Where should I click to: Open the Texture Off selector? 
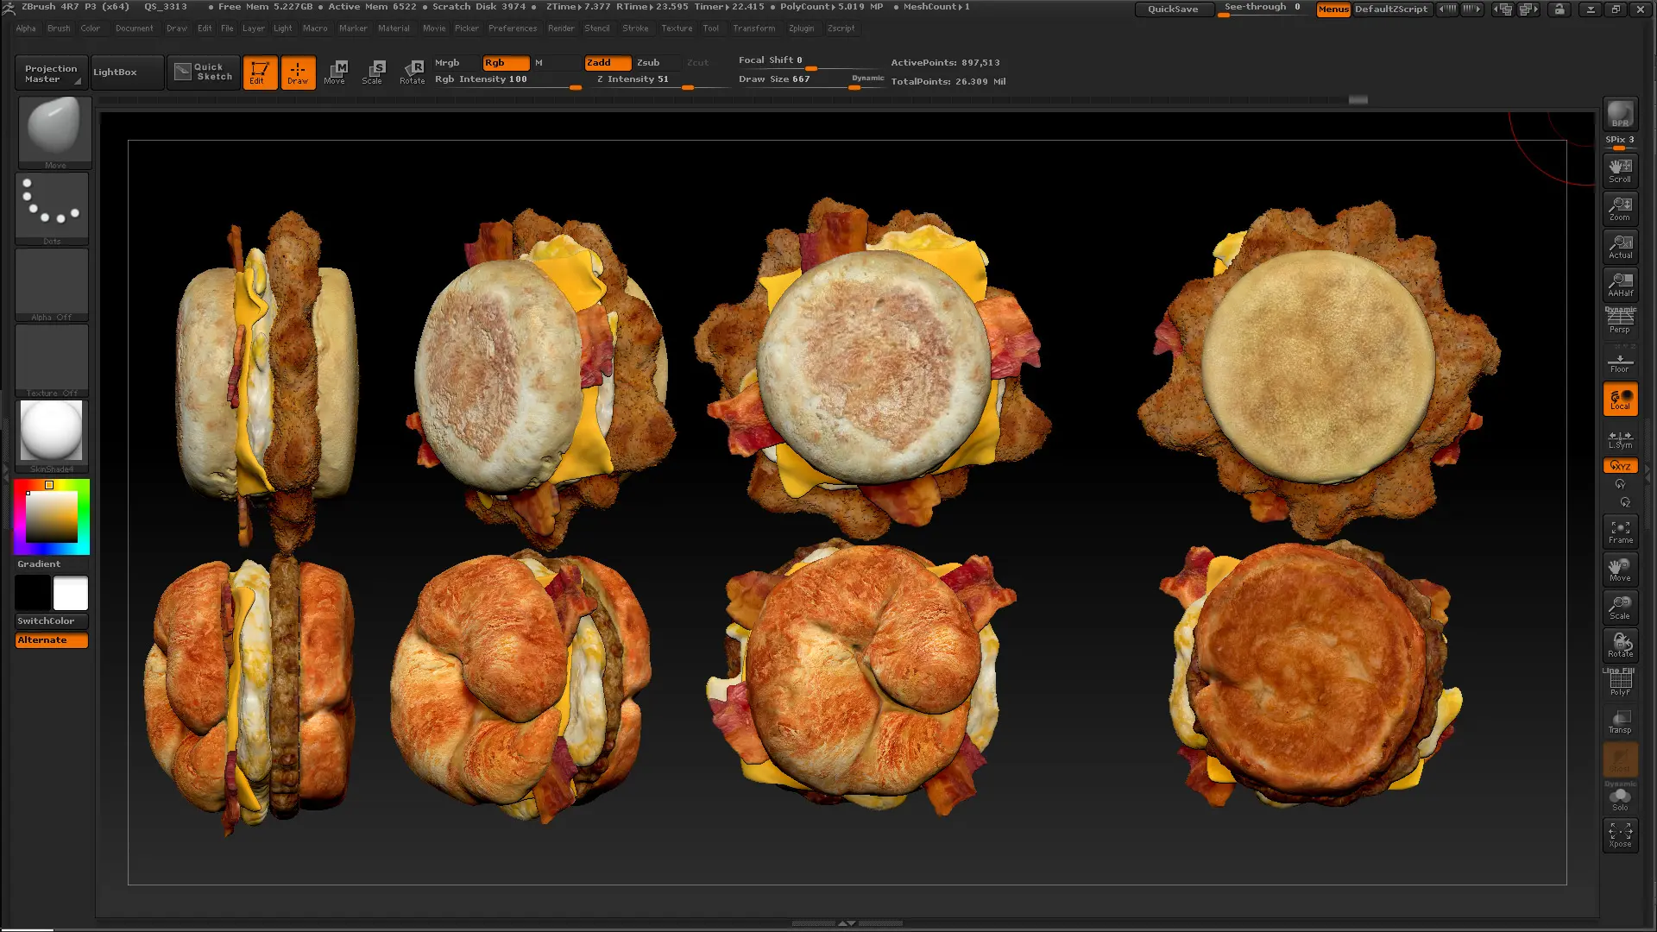click(52, 360)
